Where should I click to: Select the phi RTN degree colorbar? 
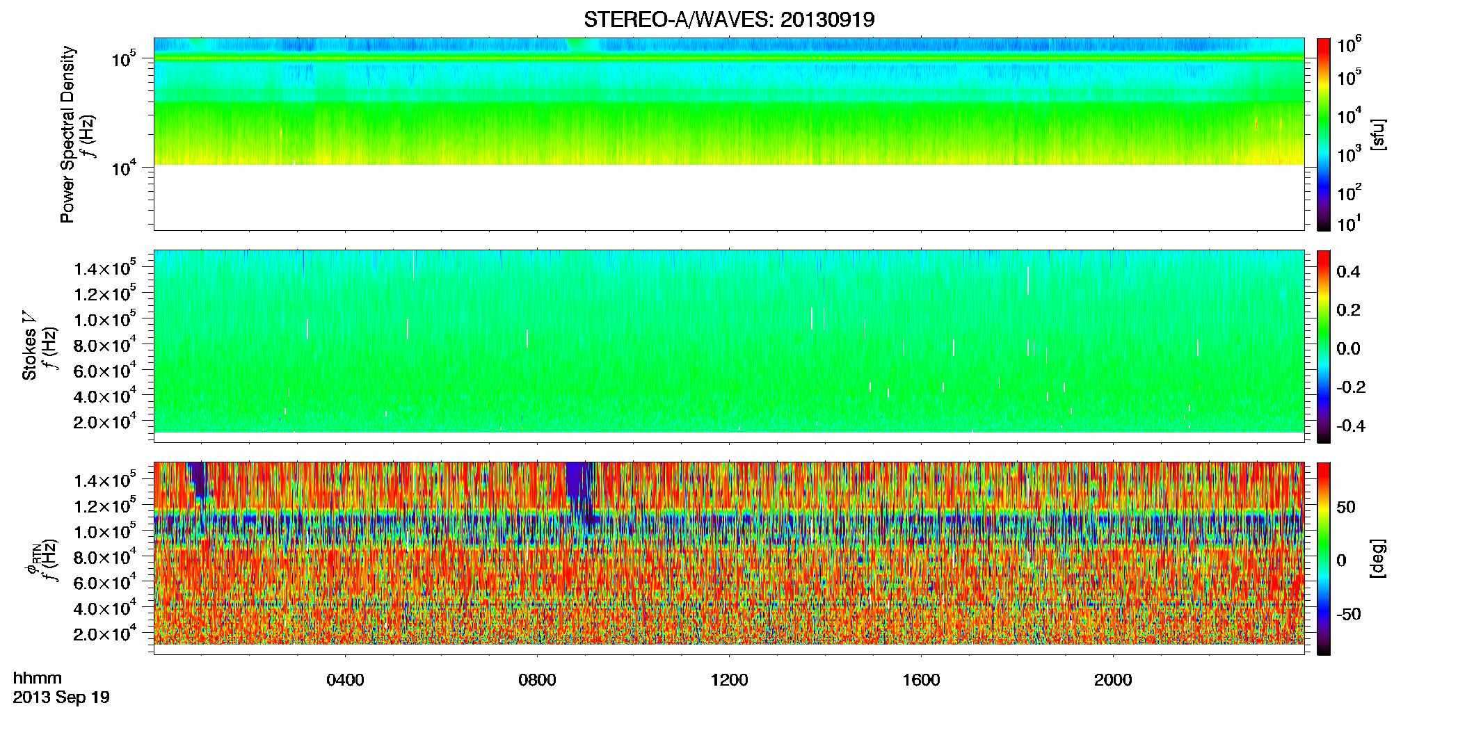click(x=1324, y=558)
